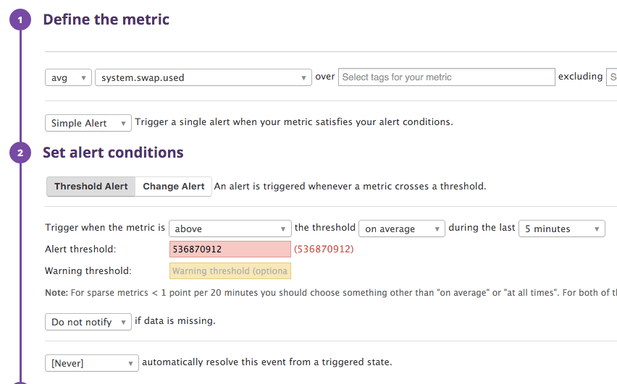Viewport: 617px width, 384px height.
Task: Click the step 1 circle marker
Action: pyautogui.click(x=20, y=20)
